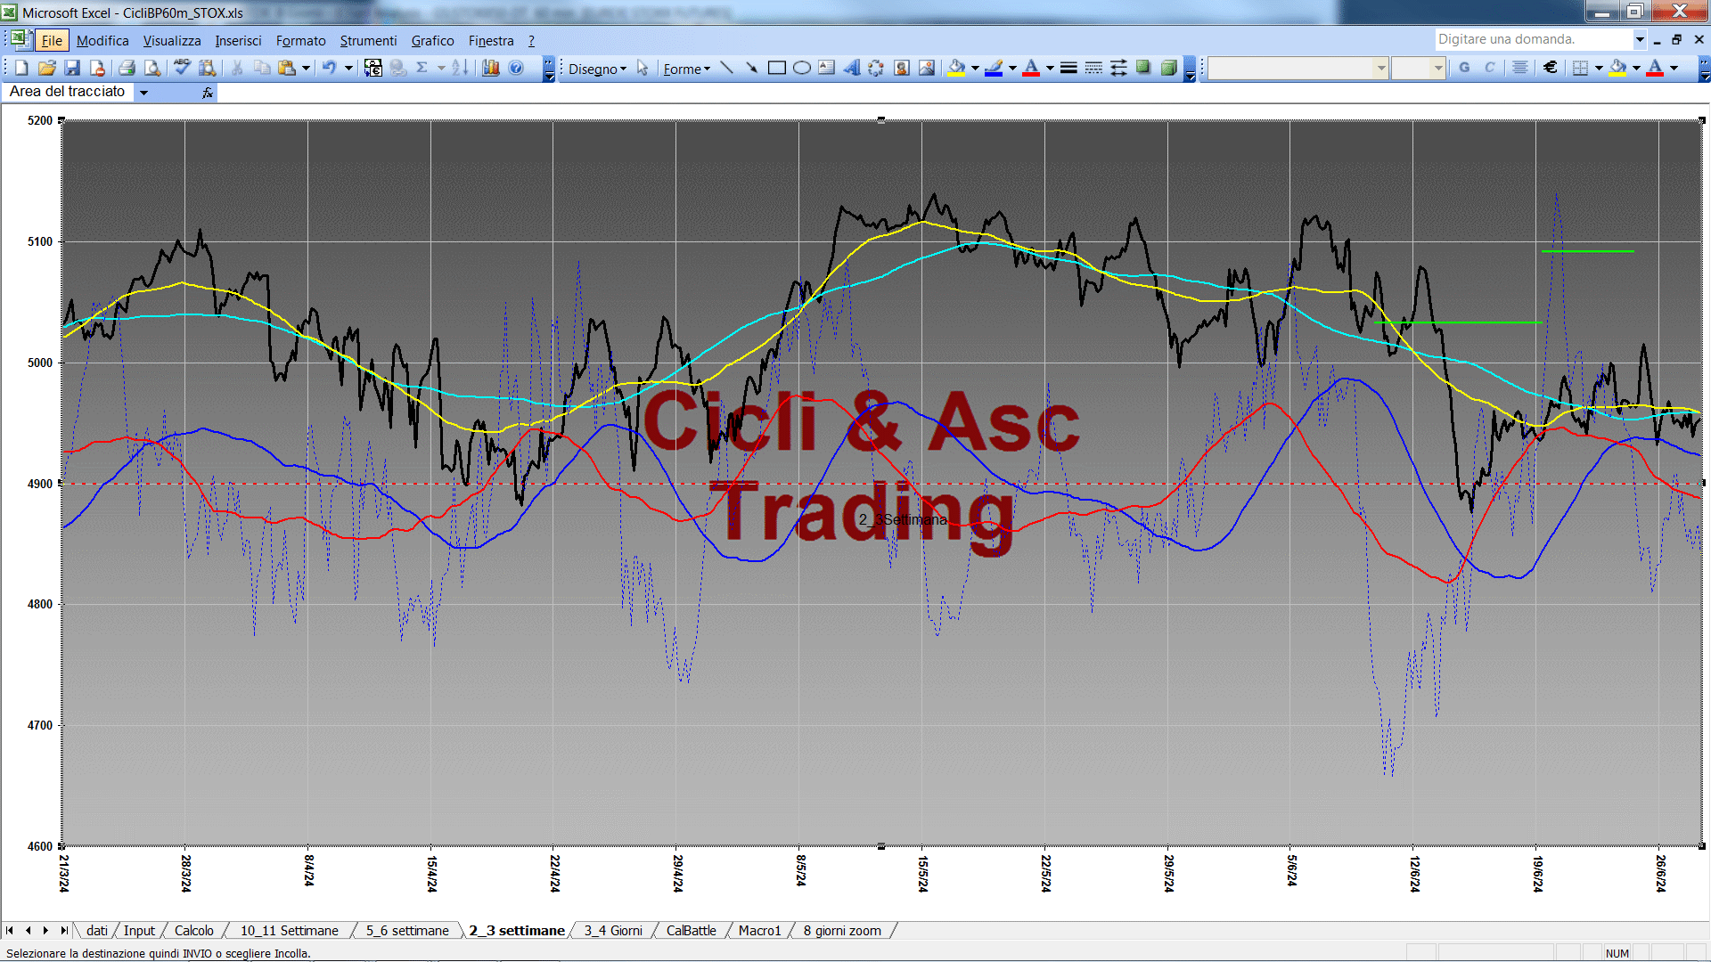Click the fx insert function button
Screen dimensions: 1711x962
point(208,93)
